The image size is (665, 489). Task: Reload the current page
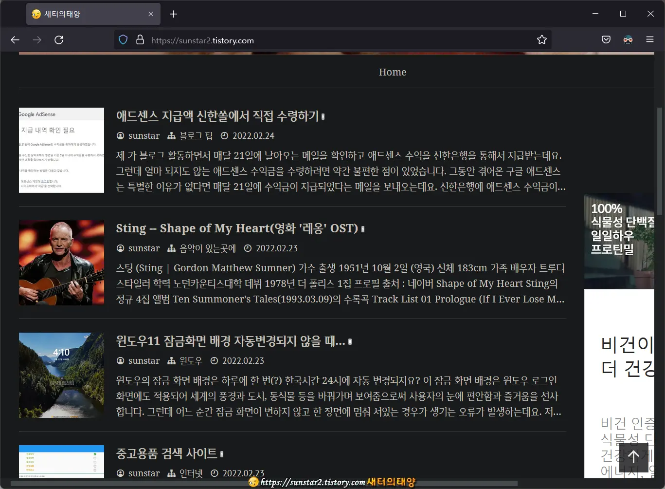click(x=59, y=39)
